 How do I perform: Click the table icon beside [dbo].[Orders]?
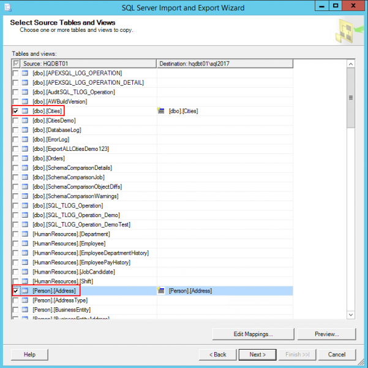25,158
